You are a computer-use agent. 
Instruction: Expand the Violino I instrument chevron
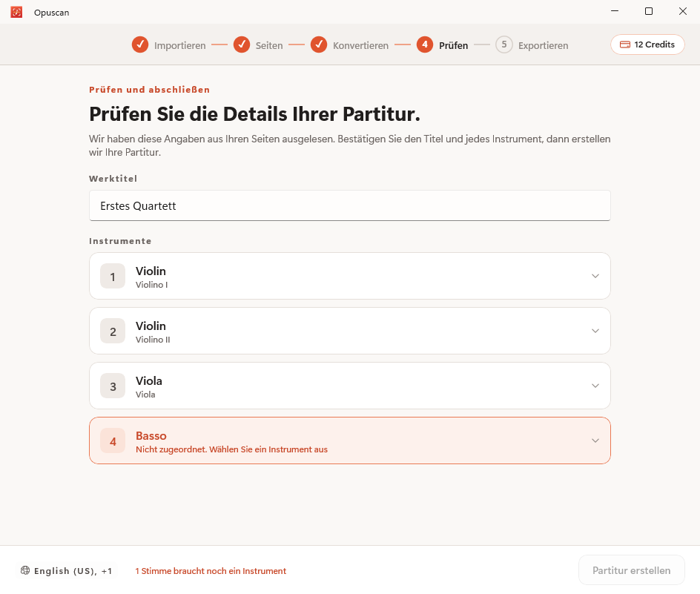(x=595, y=276)
